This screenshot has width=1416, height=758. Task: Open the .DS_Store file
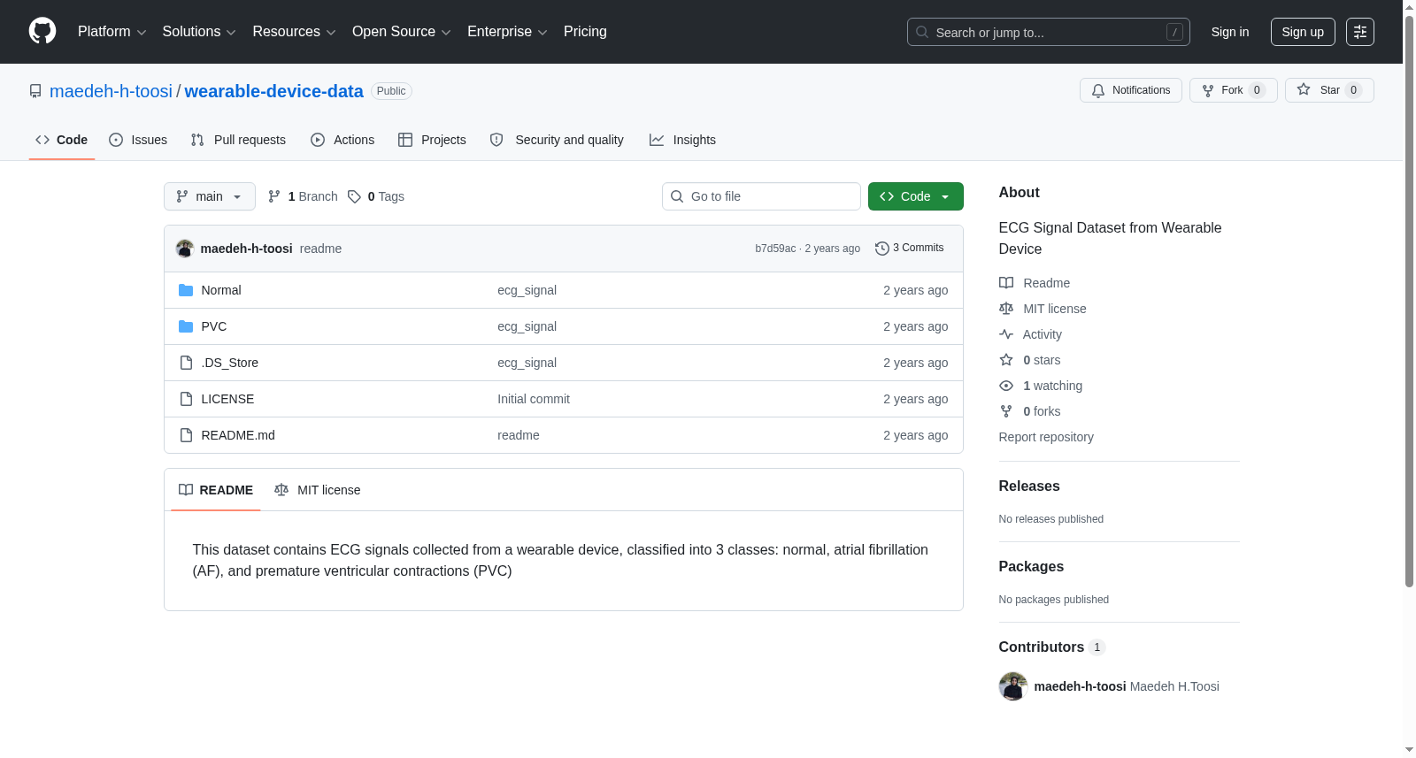(230, 363)
